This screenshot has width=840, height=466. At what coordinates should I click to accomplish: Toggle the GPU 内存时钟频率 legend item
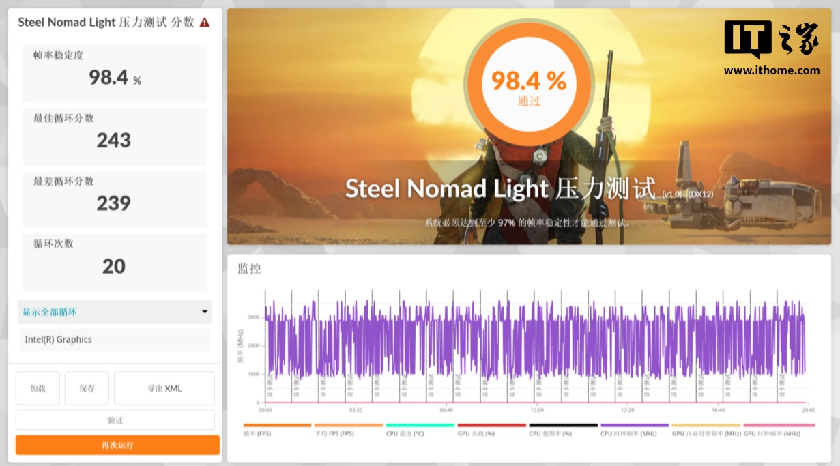[x=706, y=433]
